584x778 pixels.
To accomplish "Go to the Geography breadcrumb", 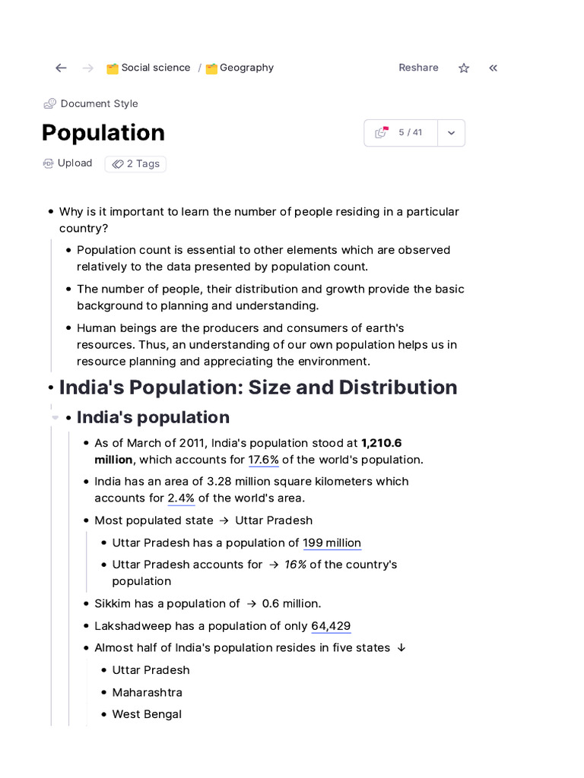I will tap(246, 68).
